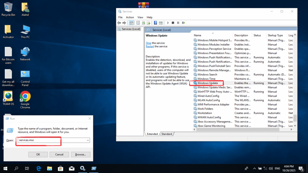Open the Action menu
This screenshot has width=308, height=173.
(130, 17)
